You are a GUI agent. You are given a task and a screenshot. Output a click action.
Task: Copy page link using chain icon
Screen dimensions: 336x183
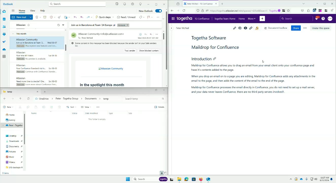[251, 28]
